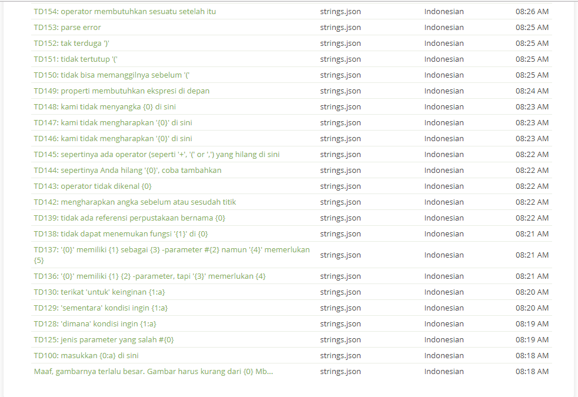Open TD148 kami tidak menyangka {0} di sini

coord(105,106)
